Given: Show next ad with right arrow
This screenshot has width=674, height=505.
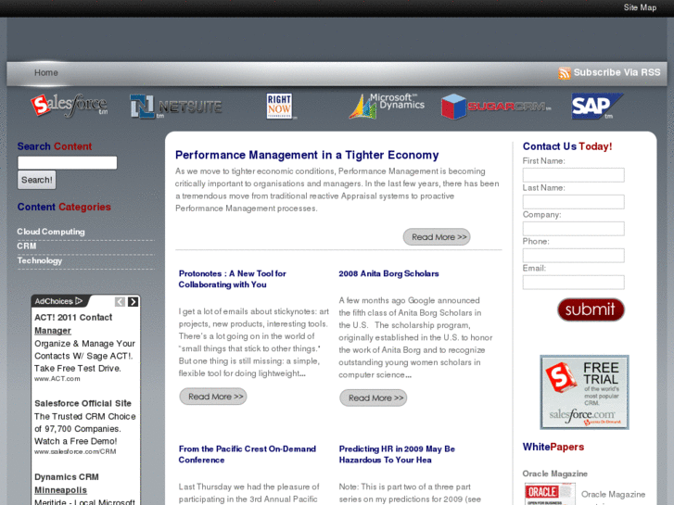Looking at the screenshot, I should point(134,302).
